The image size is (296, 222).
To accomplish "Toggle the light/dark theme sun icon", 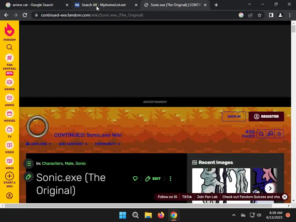I will click(279, 134).
